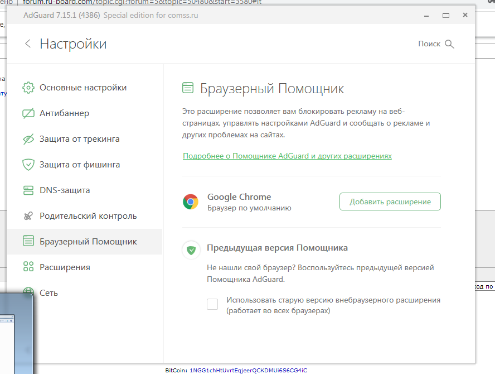Click the green shield previous version icon
The image size is (495, 374).
(x=191, y=250)
